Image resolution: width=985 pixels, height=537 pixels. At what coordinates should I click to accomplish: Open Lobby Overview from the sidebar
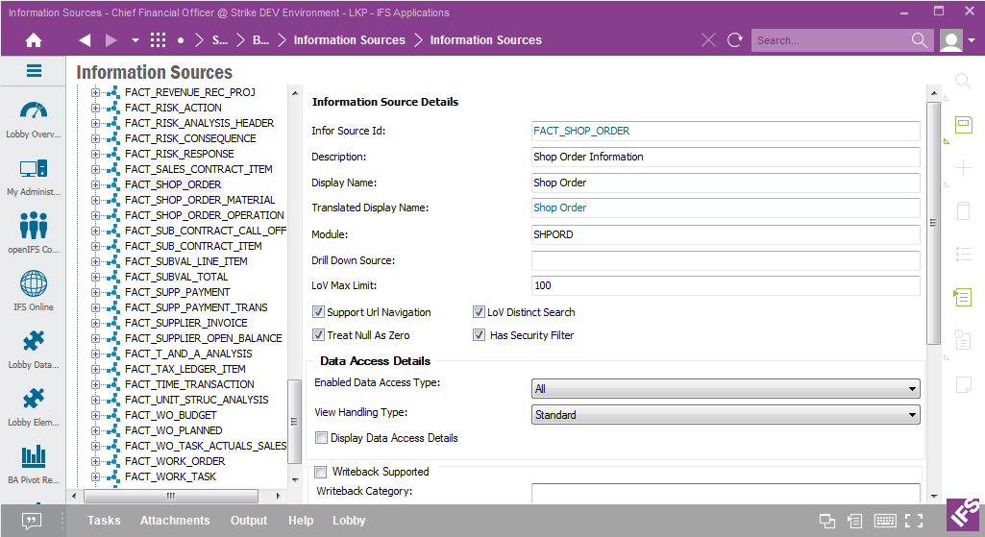pyautogui.click(x=34, y=120)
